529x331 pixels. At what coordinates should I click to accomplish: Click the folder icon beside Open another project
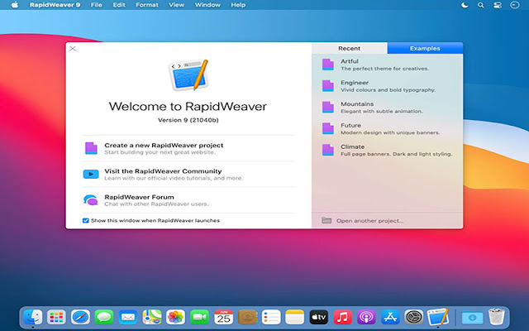click(x=326, y=220)
